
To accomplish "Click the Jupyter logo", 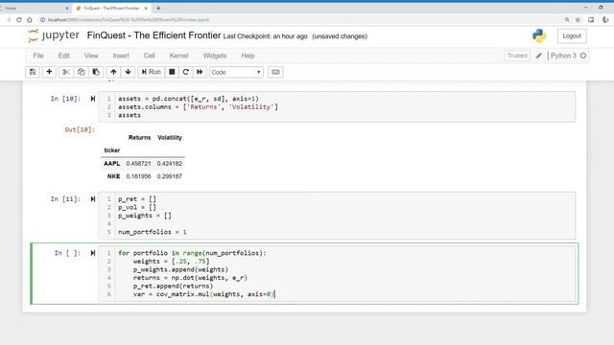I will 54,35.
